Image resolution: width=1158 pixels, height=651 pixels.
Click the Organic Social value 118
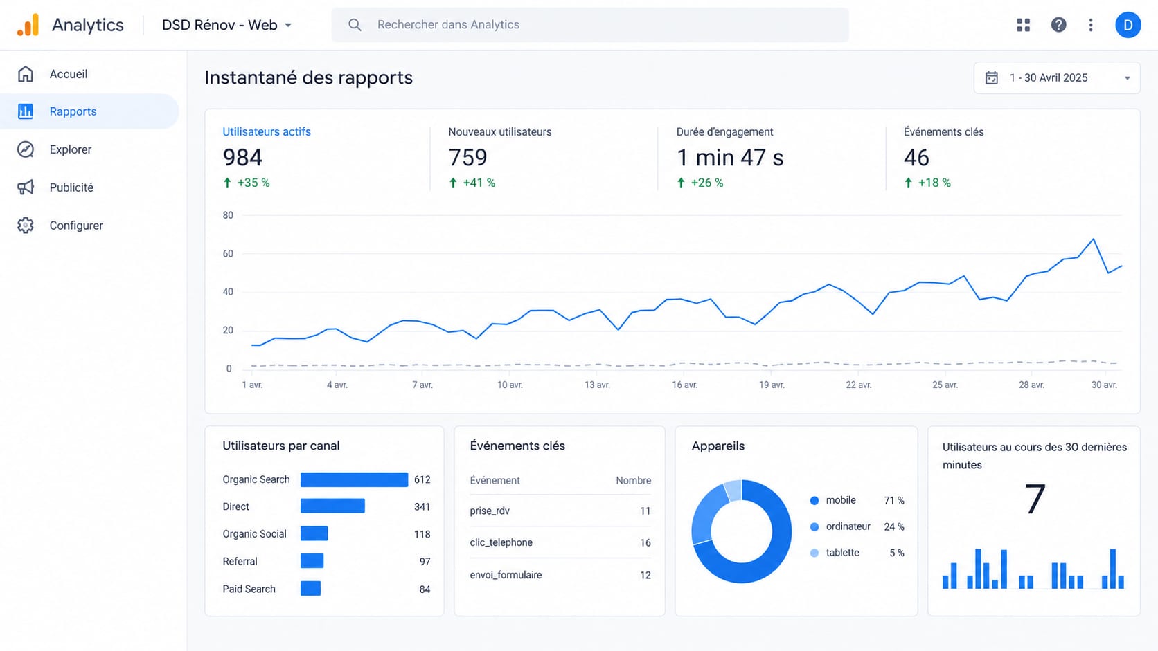tap(422, 534)
